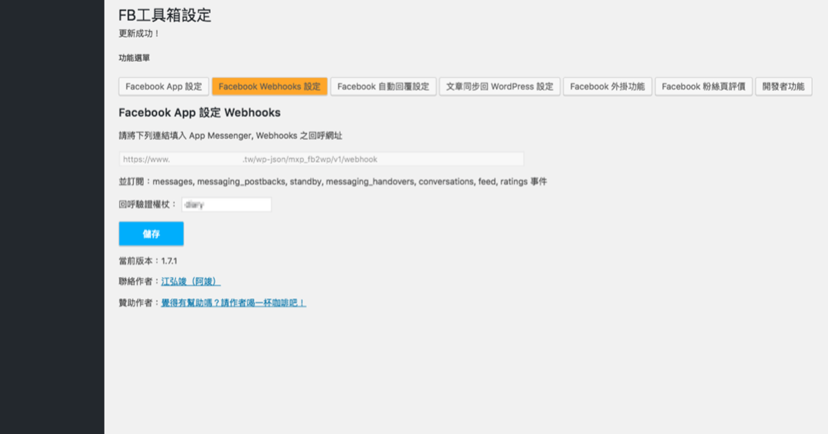The image size is (828, 434).
Task: Click the Facebook App 設定 Webhooks heading
Action: (x=199, y=112)
